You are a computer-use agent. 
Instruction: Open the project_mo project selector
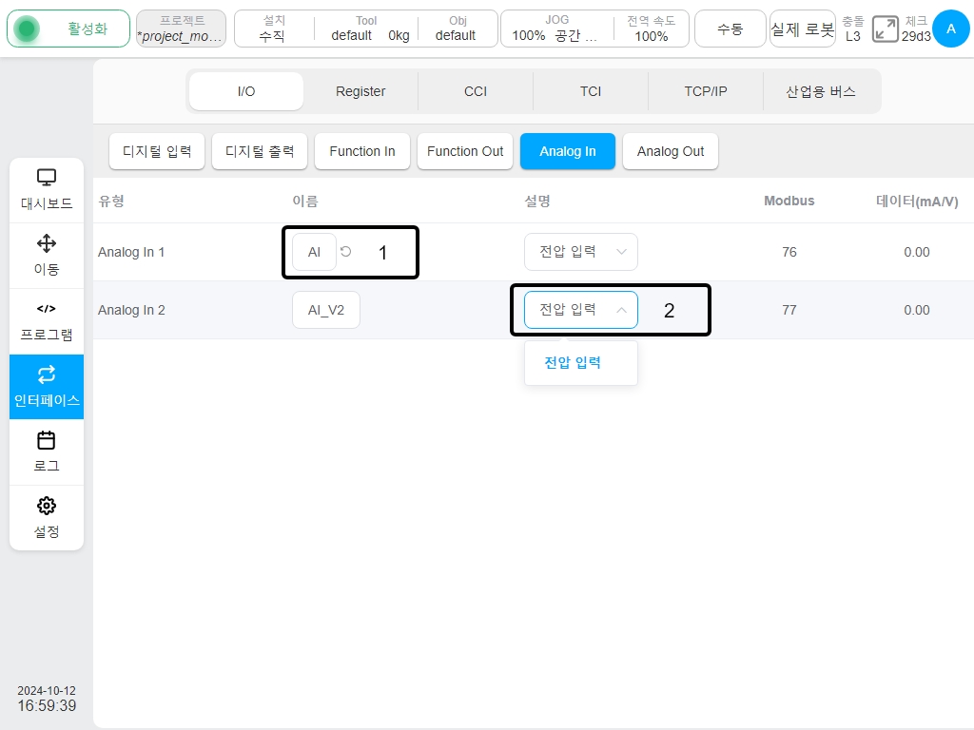(x=181, y=29)
